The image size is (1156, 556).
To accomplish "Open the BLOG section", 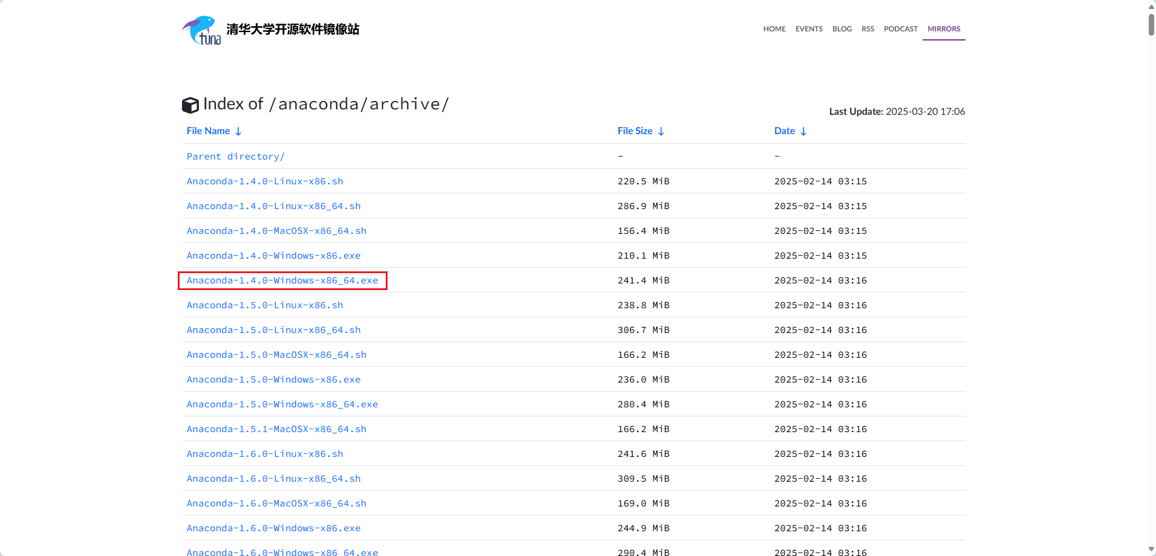I will 842,28.
